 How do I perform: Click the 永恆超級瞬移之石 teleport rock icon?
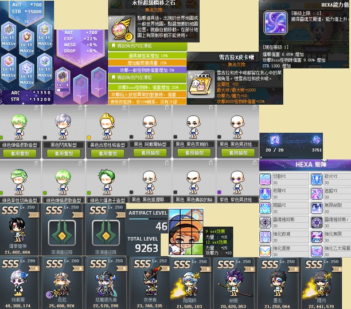122,29
